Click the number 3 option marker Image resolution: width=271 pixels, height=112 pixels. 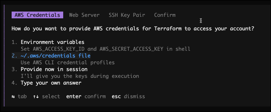14,69
